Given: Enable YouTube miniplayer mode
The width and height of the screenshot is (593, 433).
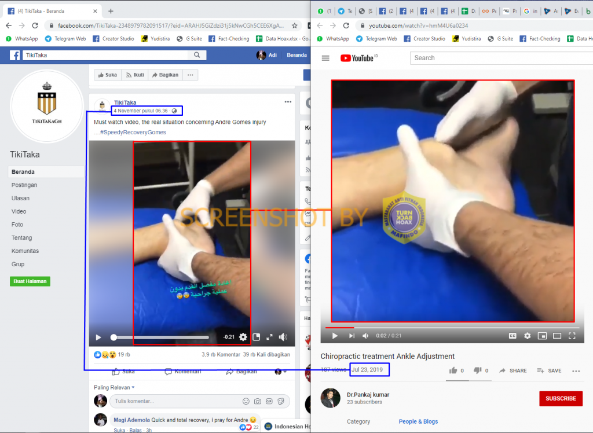Looking at the screenshot, I should point(542,336).
